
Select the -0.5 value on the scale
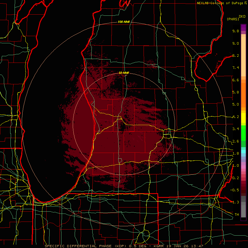234,190
